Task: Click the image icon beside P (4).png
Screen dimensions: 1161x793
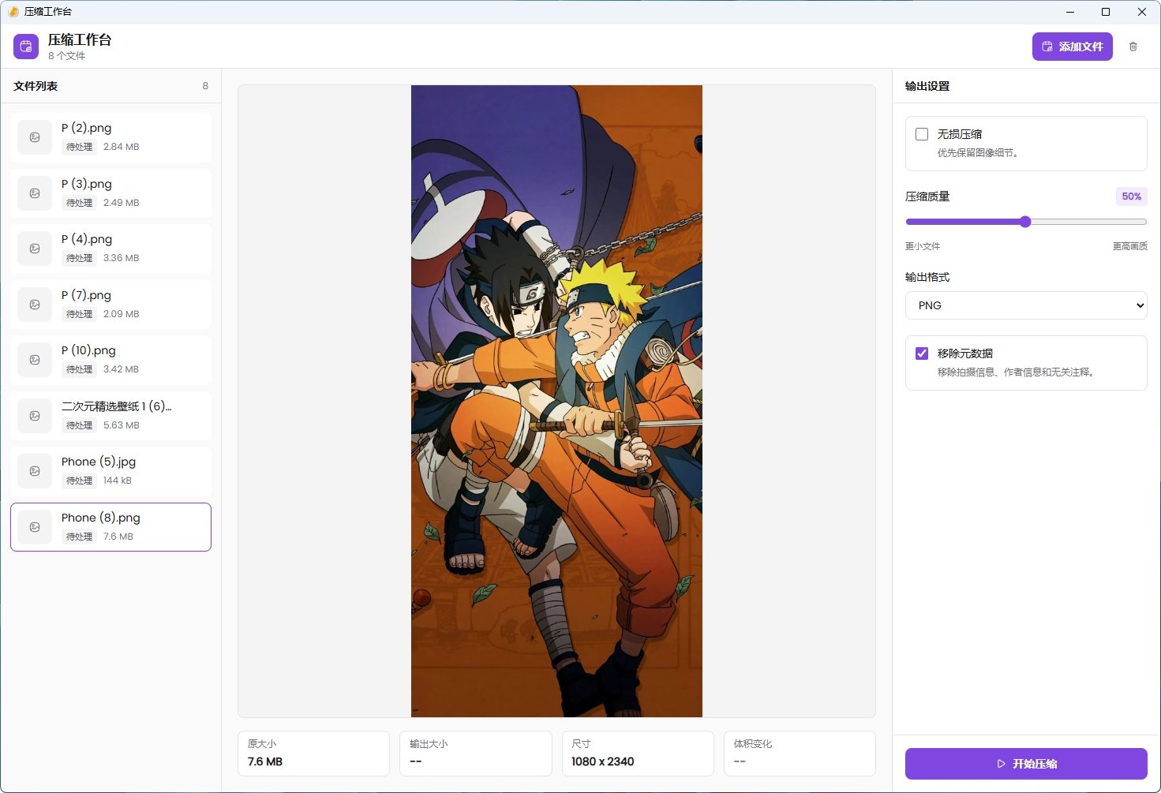Action: pos(35,249)
